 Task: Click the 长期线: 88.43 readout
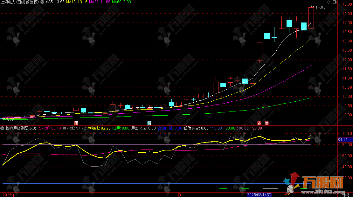click(x=49, y=128)
